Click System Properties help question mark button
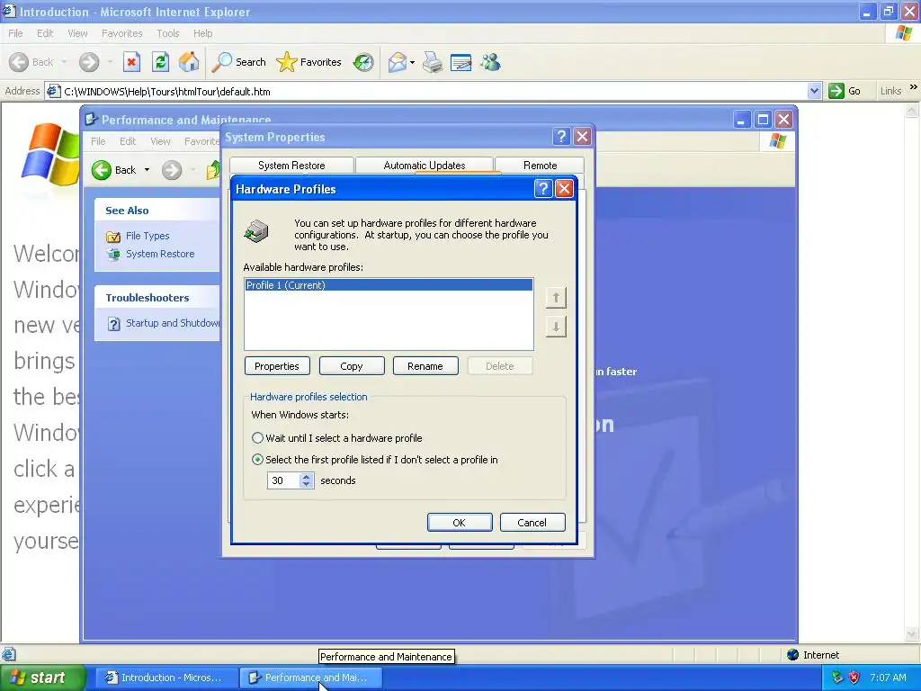Image resolution: width=921 pixels, height=691 pixels. [x=561, y=137]
